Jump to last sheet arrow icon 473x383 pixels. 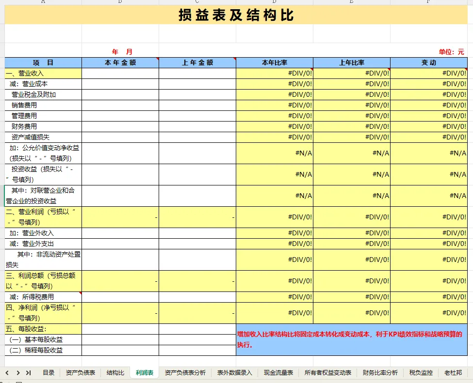(x=28, y=373)
